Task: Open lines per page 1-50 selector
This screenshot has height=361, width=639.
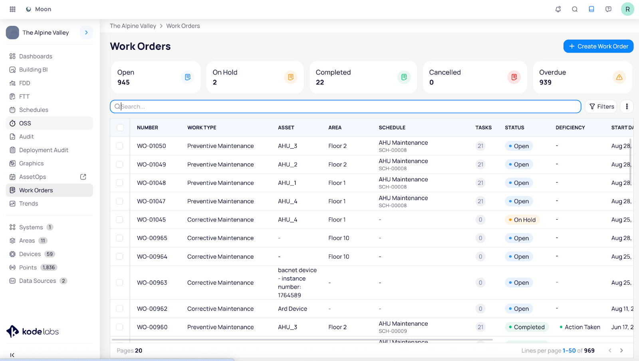Action: pyautogui.click(x=569, y=351)
